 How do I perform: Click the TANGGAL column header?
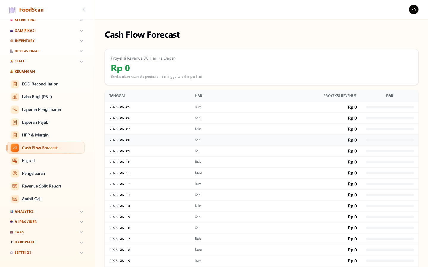(117, 96)
